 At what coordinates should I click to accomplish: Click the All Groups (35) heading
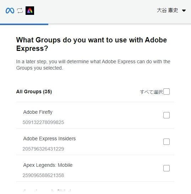[34, 92]
